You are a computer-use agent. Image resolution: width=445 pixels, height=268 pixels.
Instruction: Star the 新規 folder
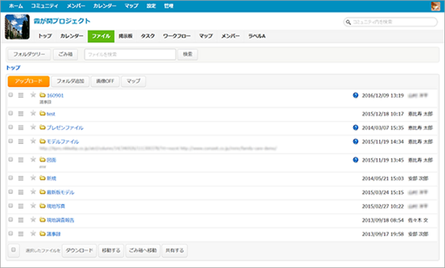[33, 178]
